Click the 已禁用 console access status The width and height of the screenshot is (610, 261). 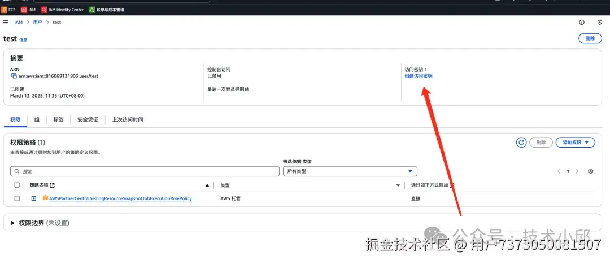click(x=215, y=76)
